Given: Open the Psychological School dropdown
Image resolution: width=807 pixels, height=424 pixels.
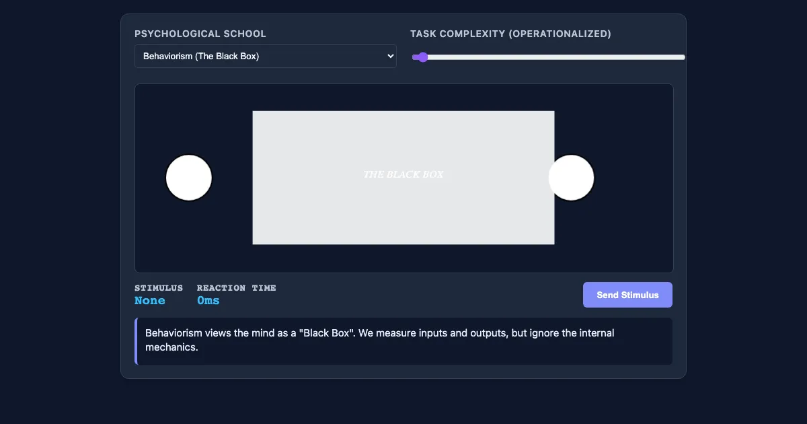Looking at the screenshot, I should 266,57.
